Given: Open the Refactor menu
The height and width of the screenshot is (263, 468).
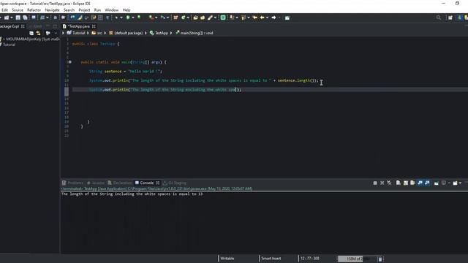Looking at the screenshot, I should [x=34, y=10].
